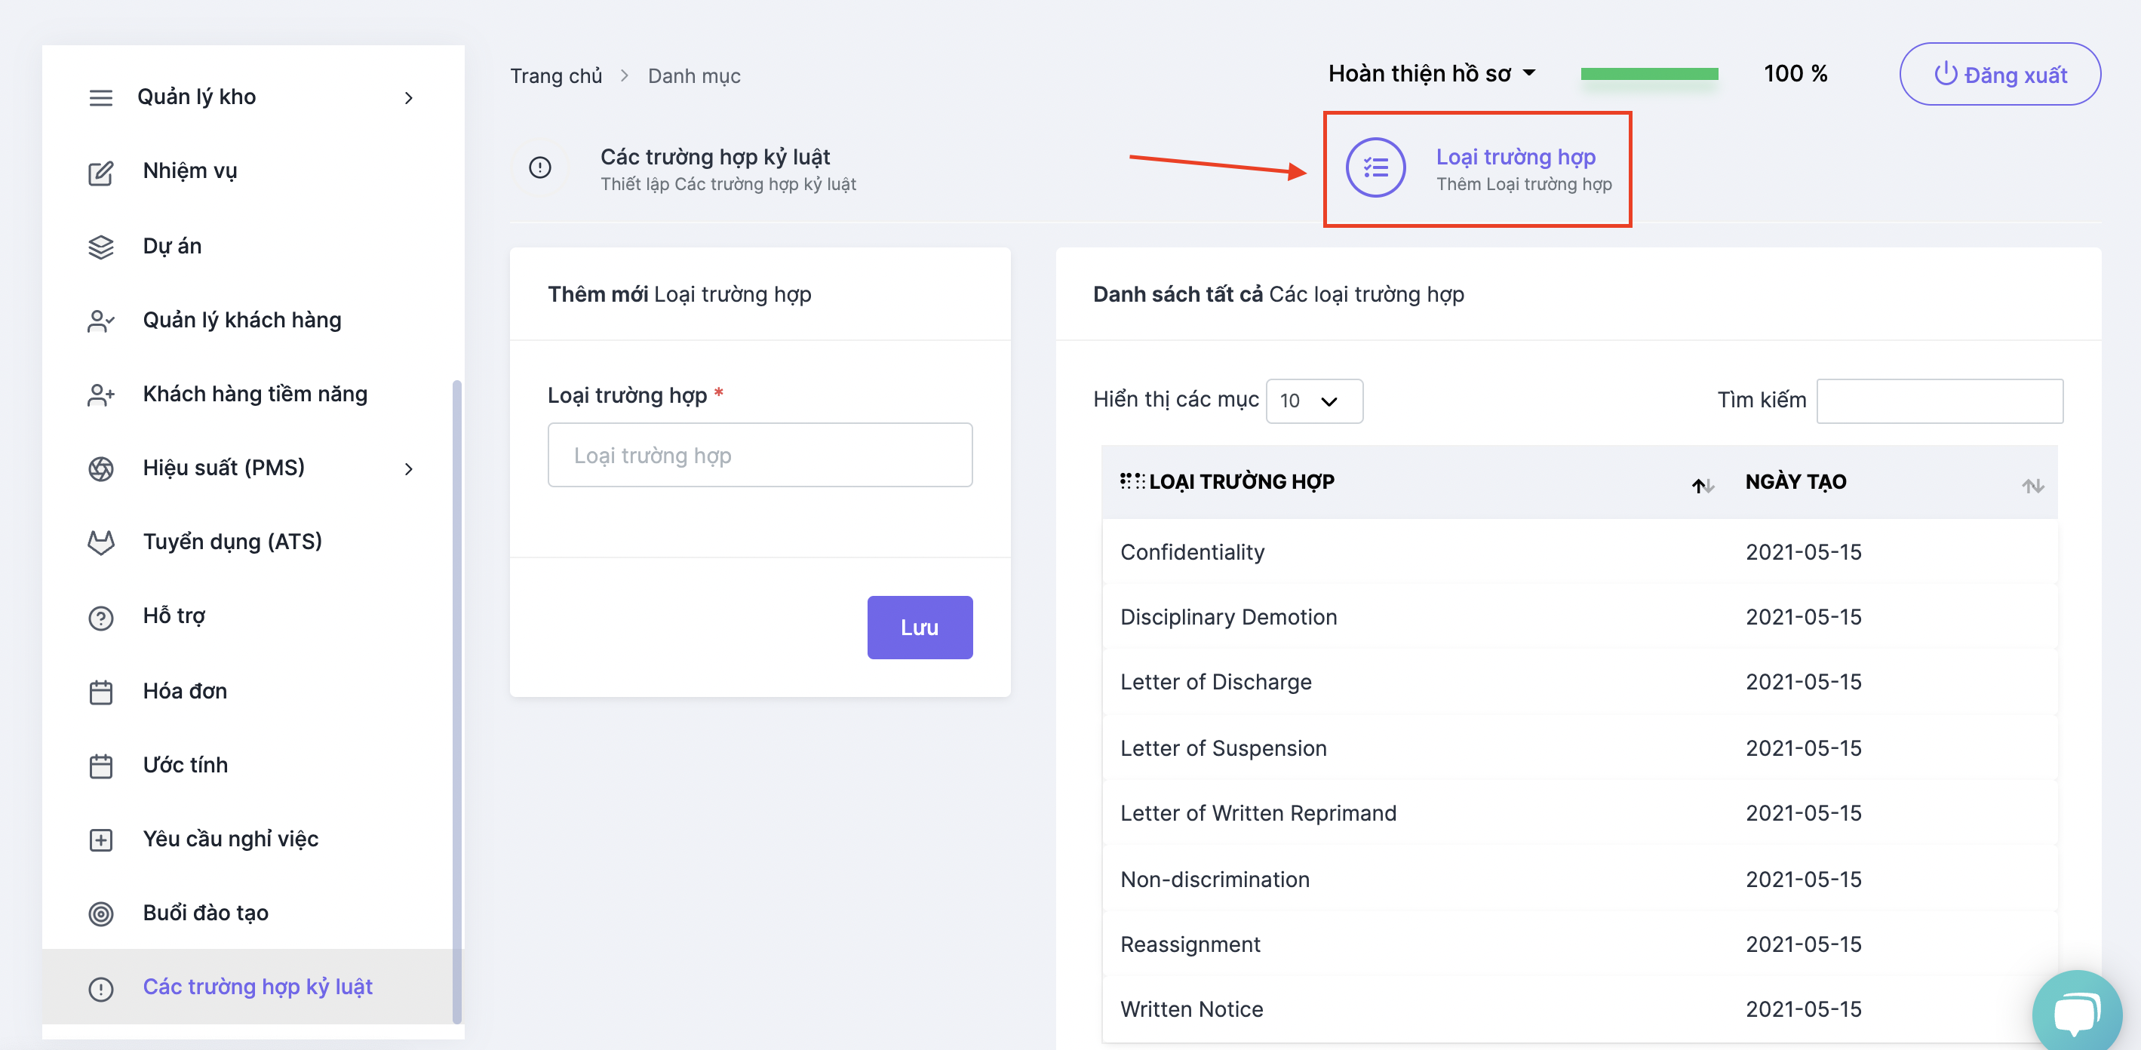Select the Non-discrimination row
Image resolution: width=2141 pixels, height=1050 pixels.
point(1579,880)
